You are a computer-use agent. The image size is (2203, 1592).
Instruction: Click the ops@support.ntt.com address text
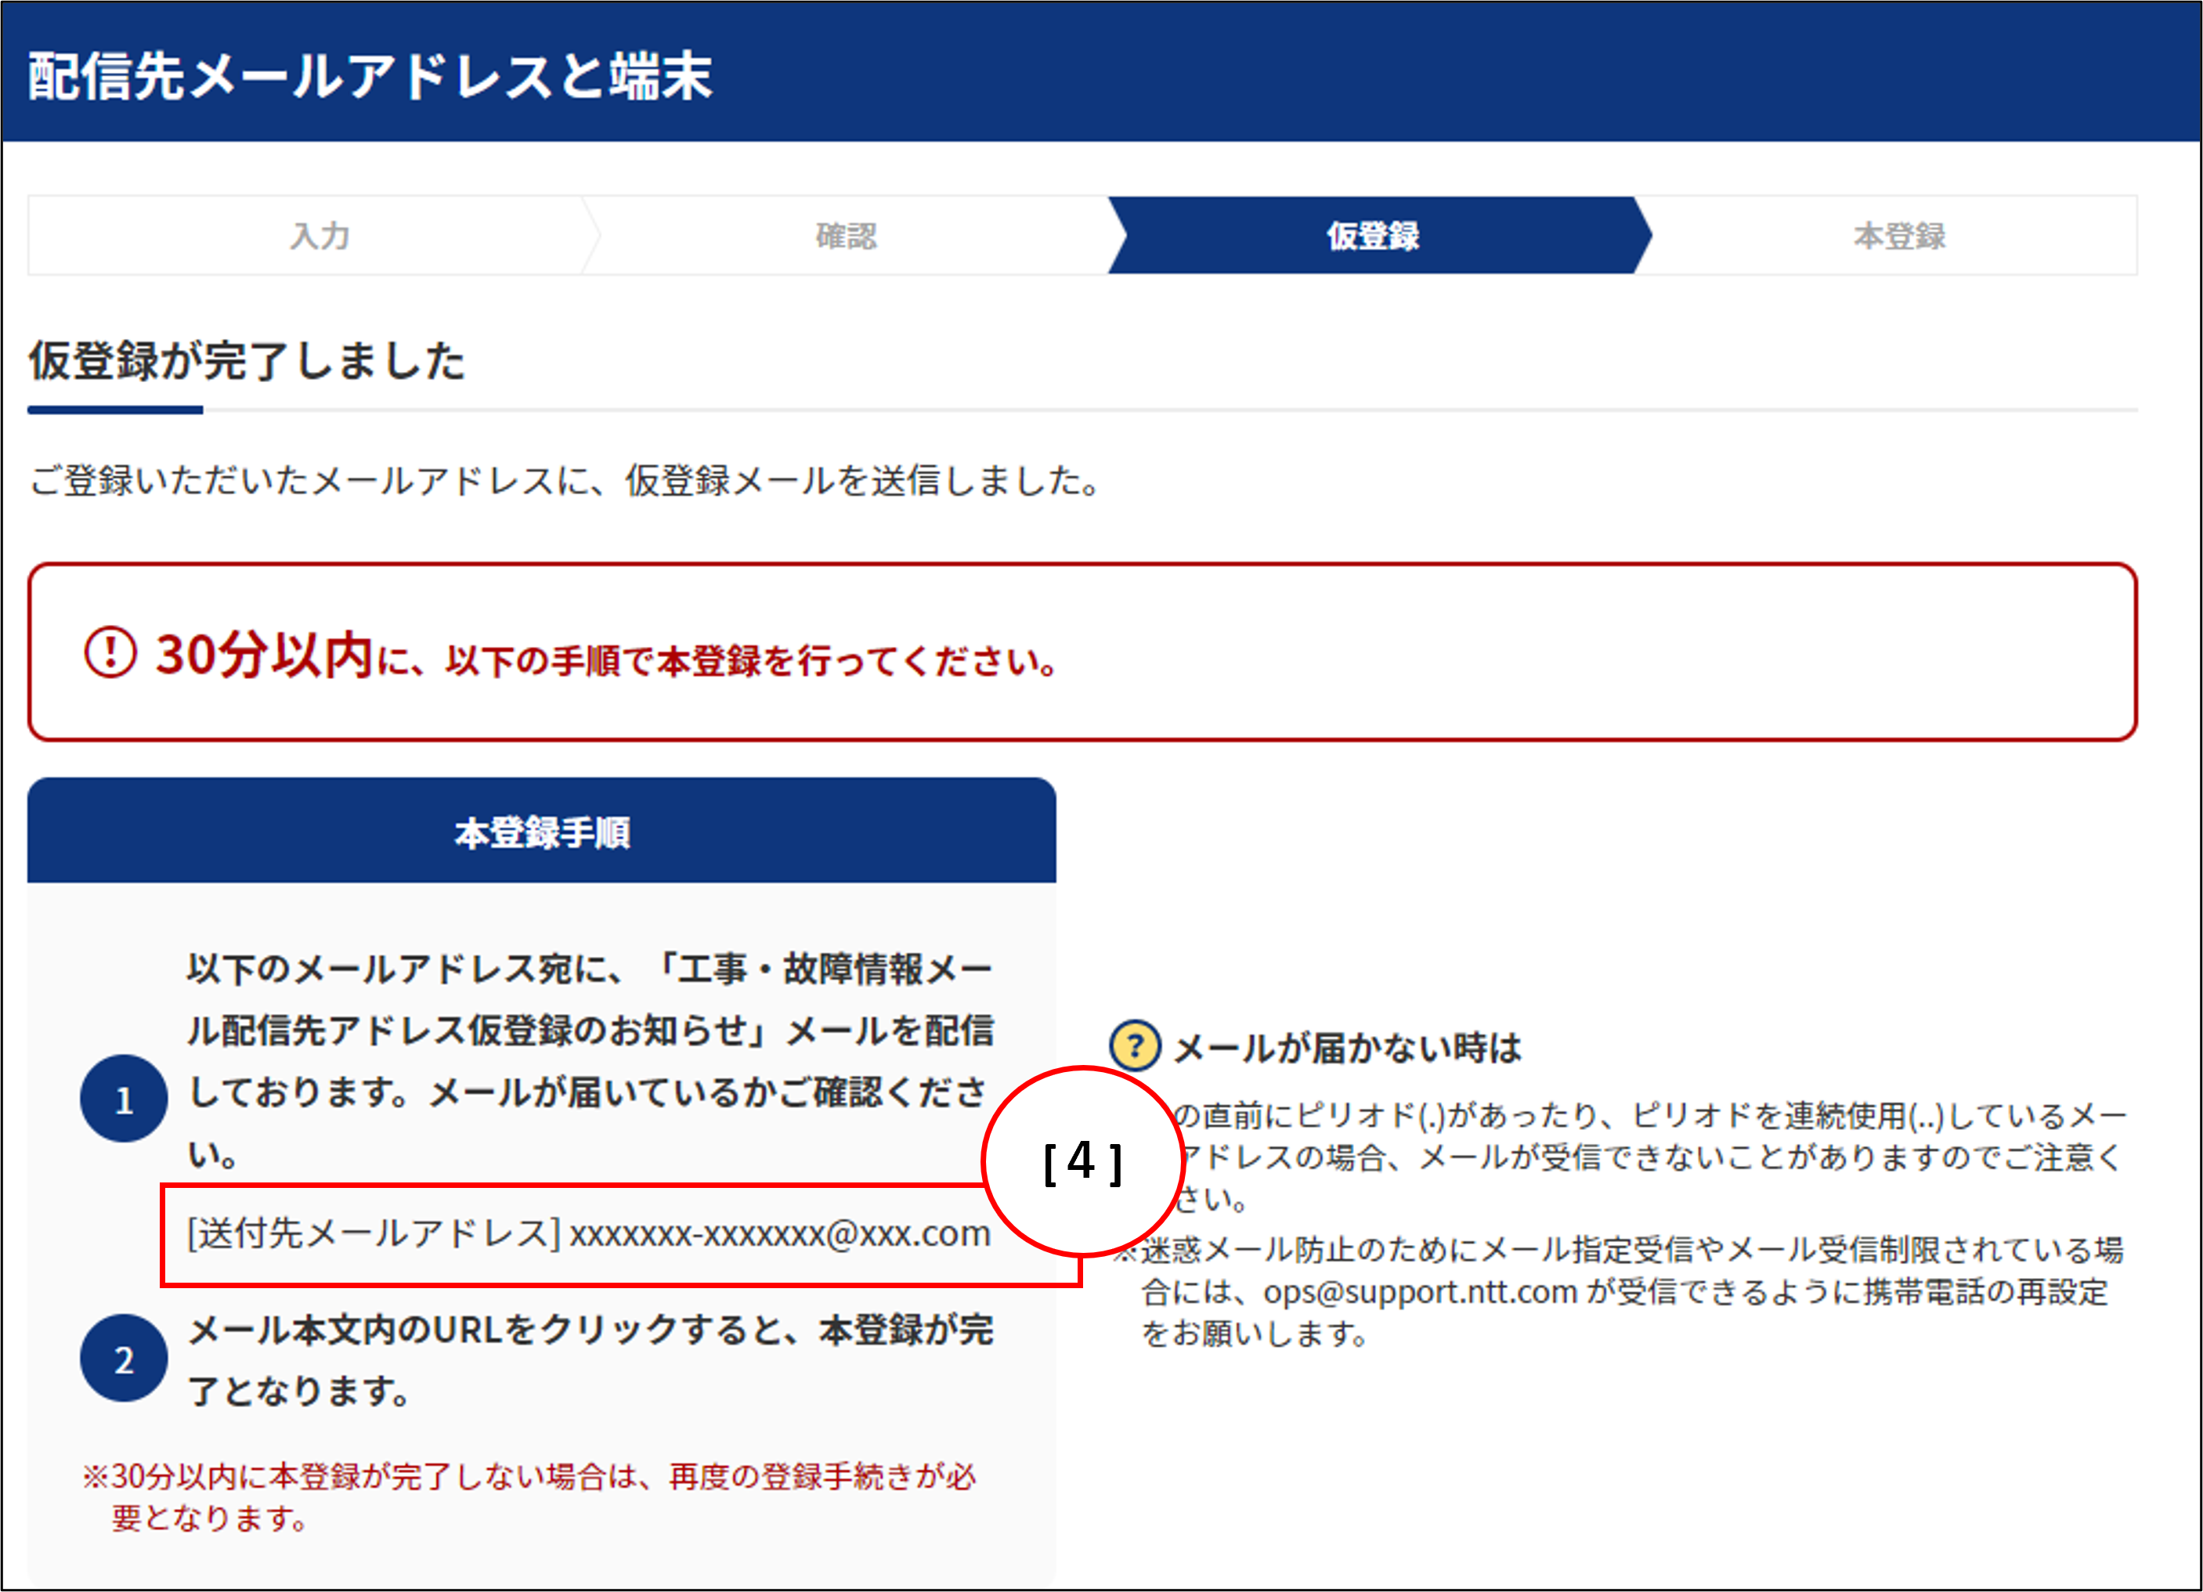tap(1419, 1292)
